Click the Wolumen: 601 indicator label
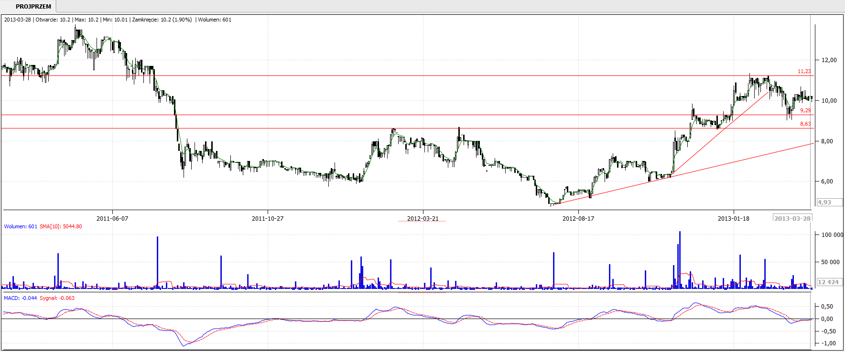 coord(21,226)
